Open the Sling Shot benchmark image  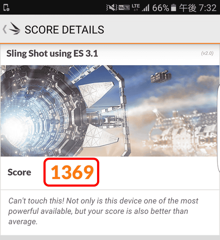110,111
